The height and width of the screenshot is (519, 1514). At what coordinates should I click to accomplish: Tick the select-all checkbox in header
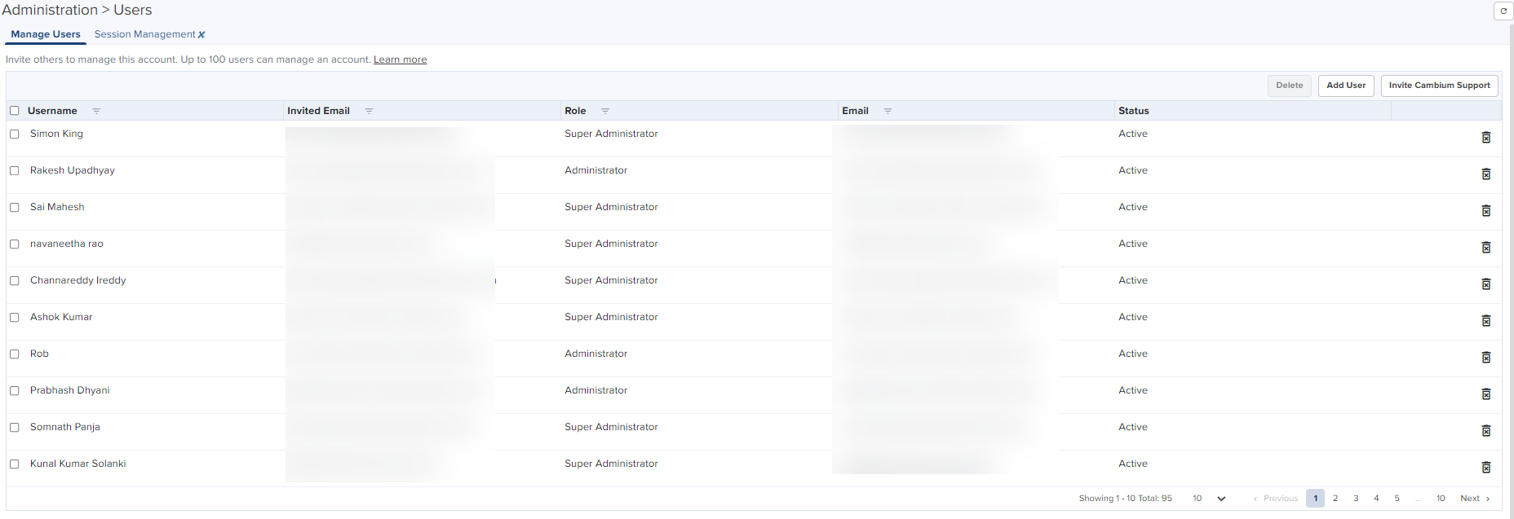coord(15,111)
